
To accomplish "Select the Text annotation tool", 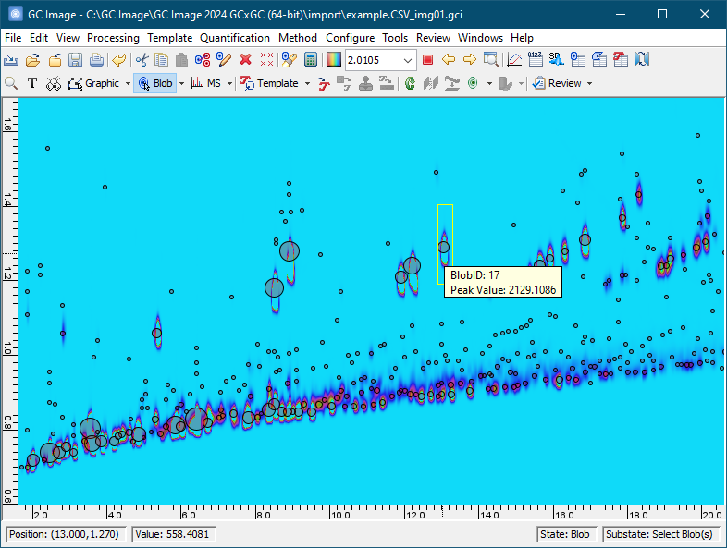I will coord(32,83).
